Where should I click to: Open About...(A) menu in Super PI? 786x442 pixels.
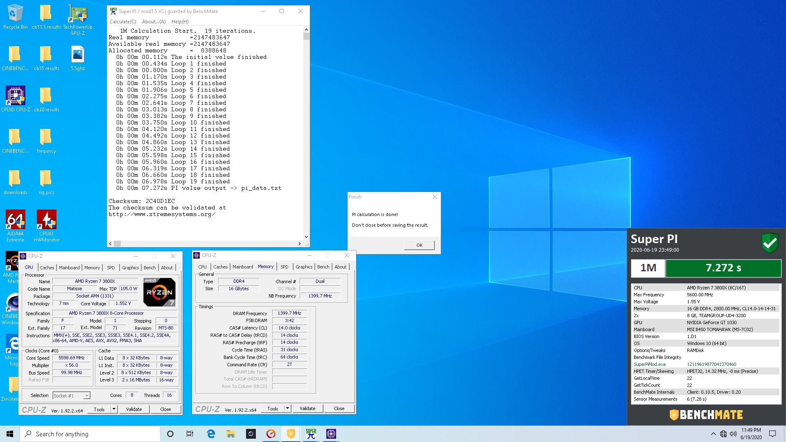point(154,22)
